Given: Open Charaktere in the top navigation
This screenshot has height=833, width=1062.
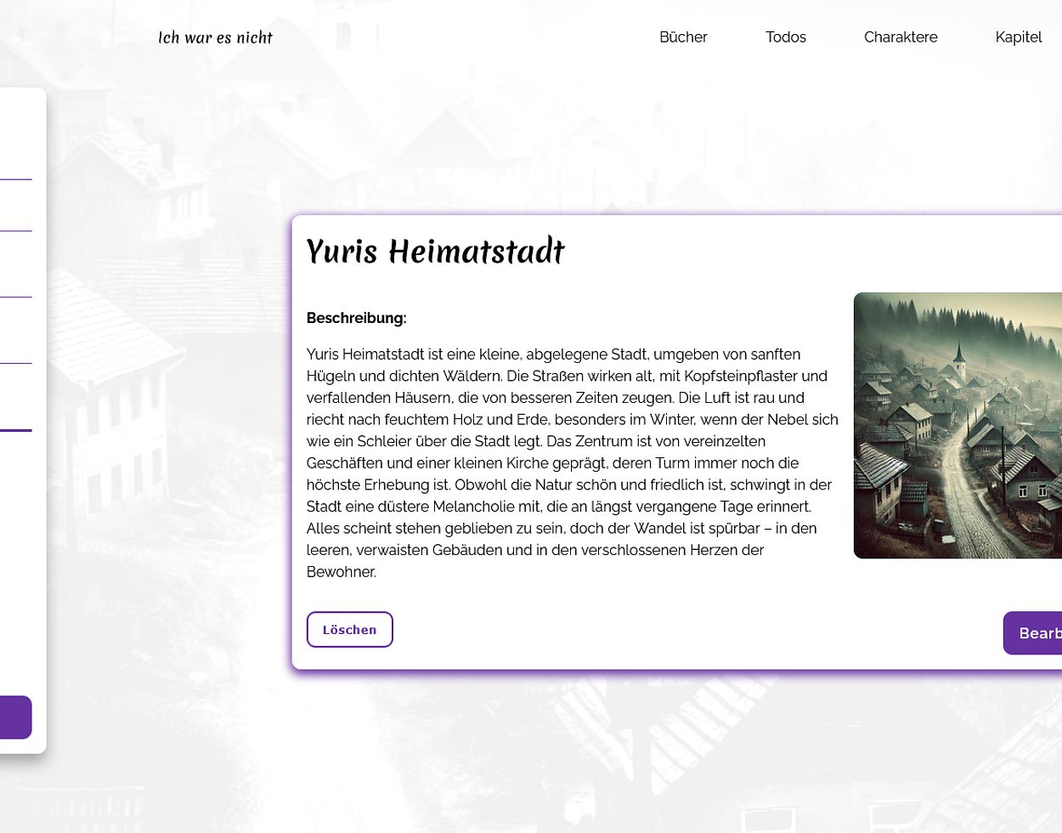Looking at the screenshot, I should click(x=900, y=37).
